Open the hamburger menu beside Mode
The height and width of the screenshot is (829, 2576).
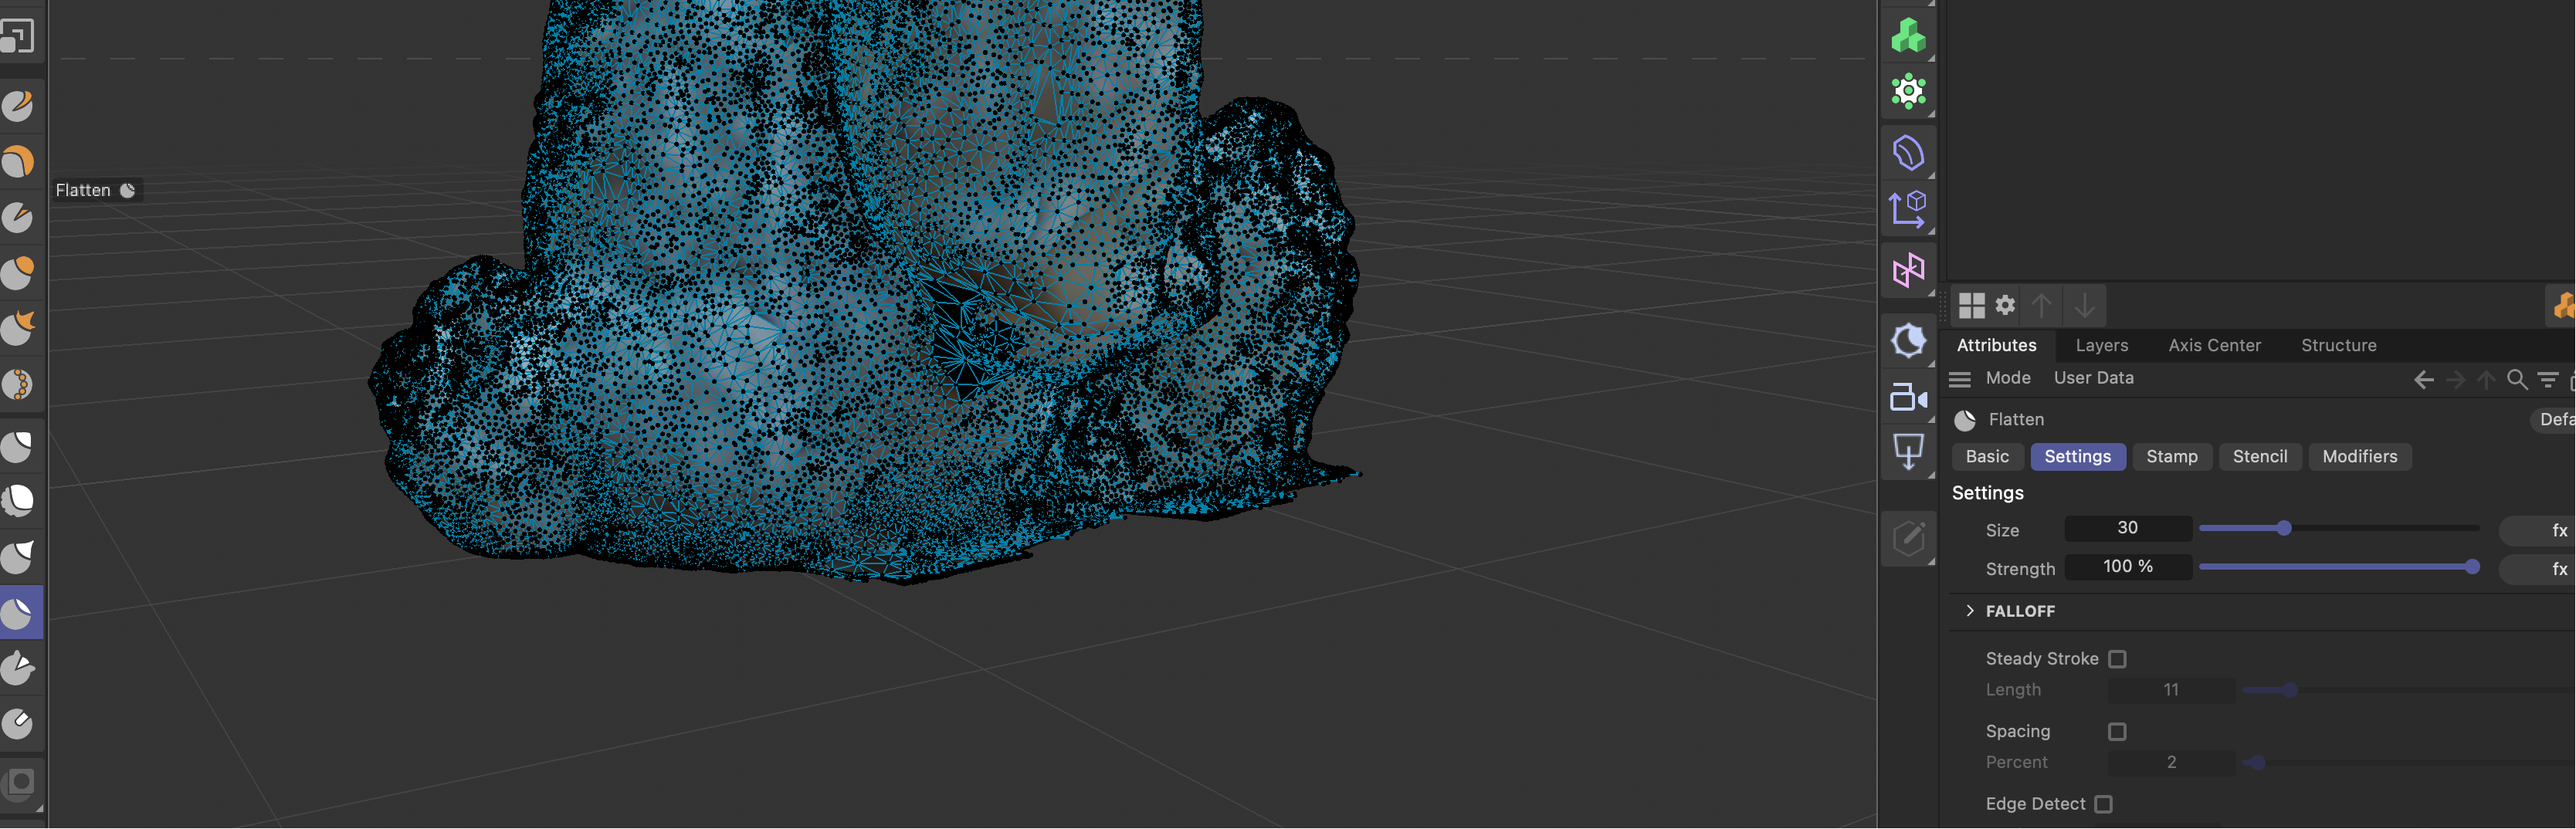click(x=1960, y=379)
